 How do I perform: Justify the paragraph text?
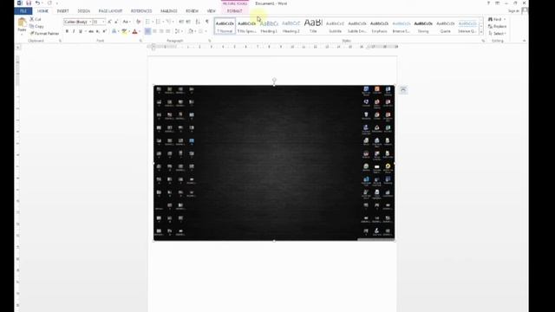coord(168,31)
